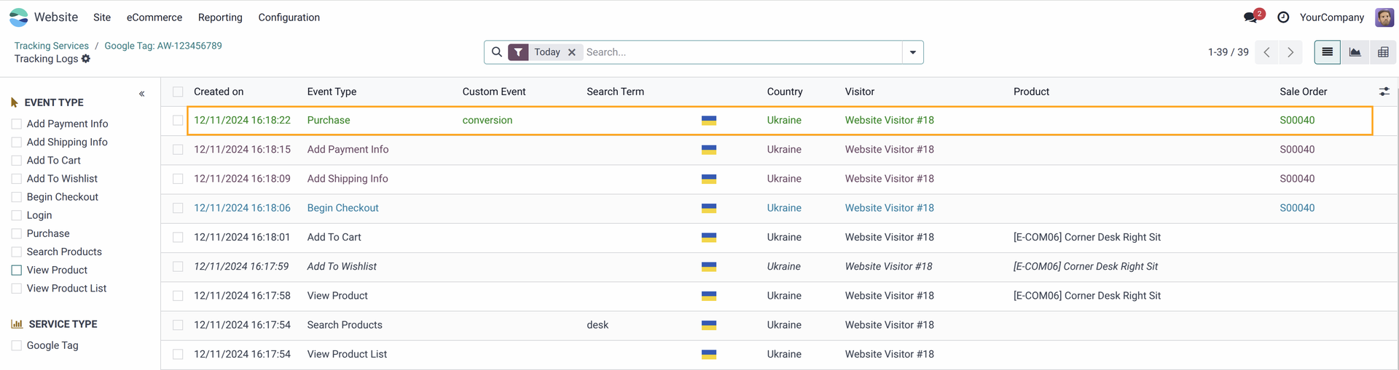This screenshot has width=1399, height=370.
Task: Remove the Today filter facet
Action: 572,52
